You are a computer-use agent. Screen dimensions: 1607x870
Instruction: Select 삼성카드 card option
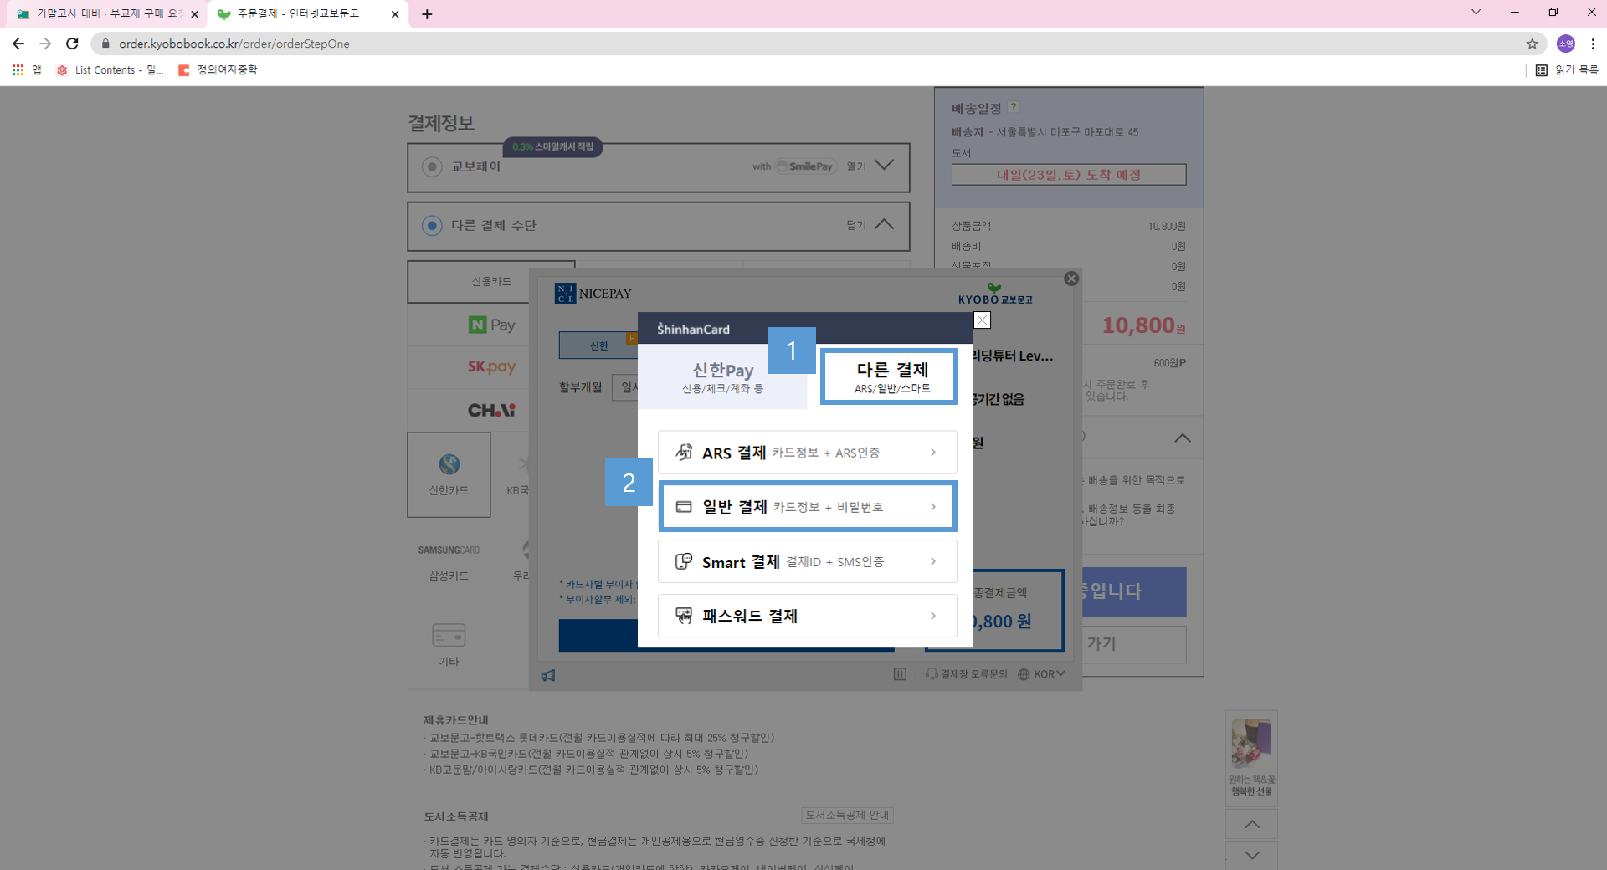(449, 561)
